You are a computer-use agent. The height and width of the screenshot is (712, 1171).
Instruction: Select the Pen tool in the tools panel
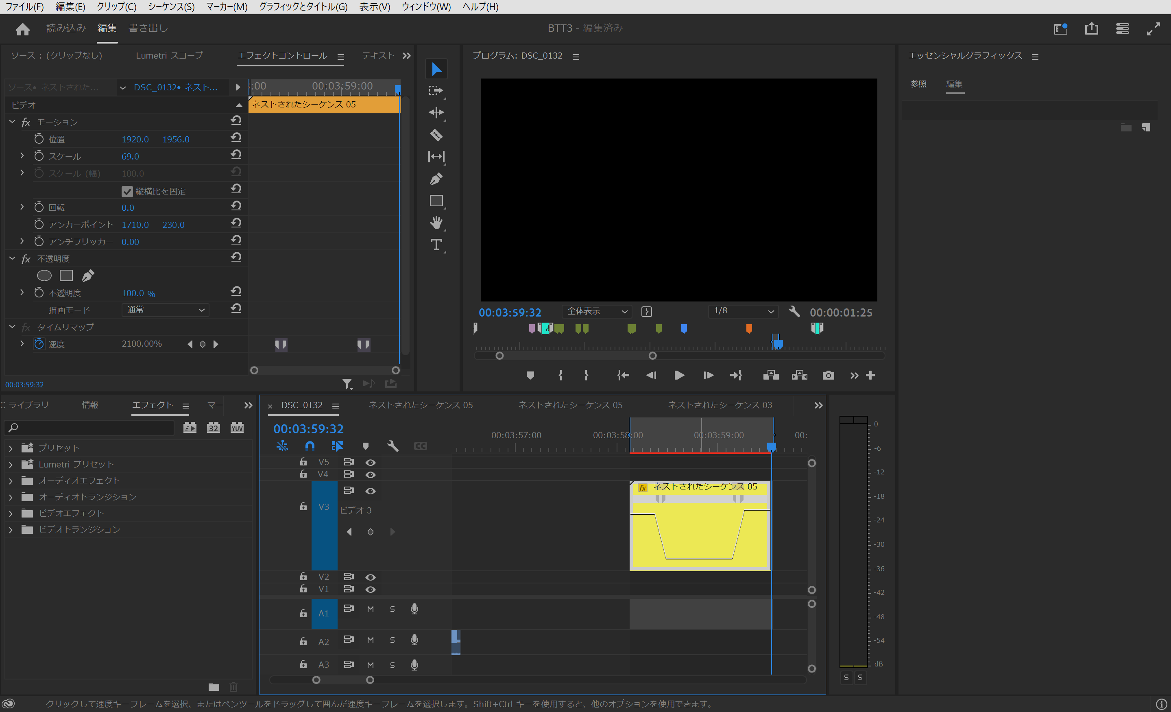coord(436,179)
